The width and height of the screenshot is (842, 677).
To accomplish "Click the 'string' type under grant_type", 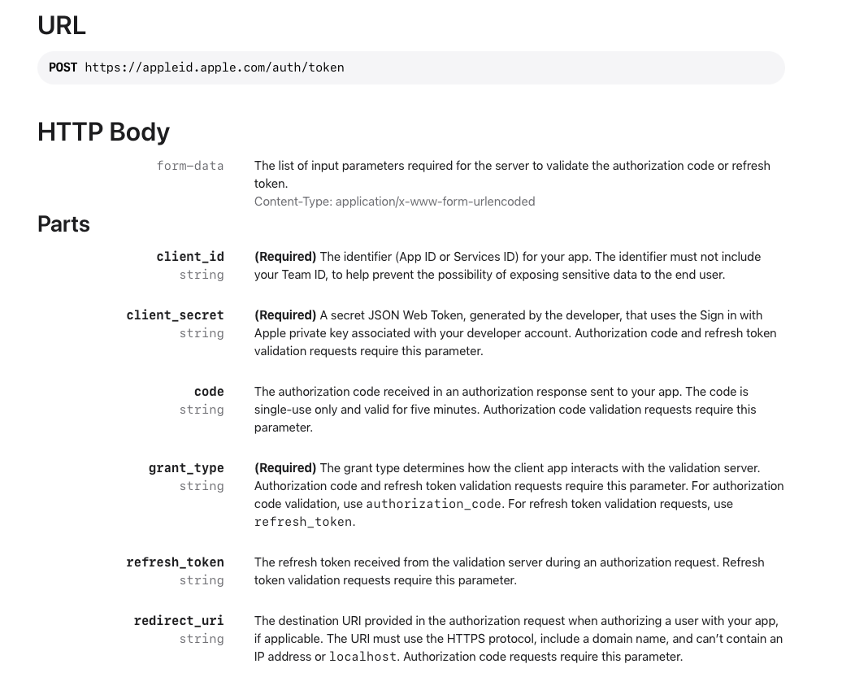I will click(x=202, y=486).
